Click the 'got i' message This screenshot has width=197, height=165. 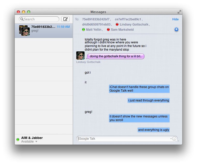[x=88, y=73]
